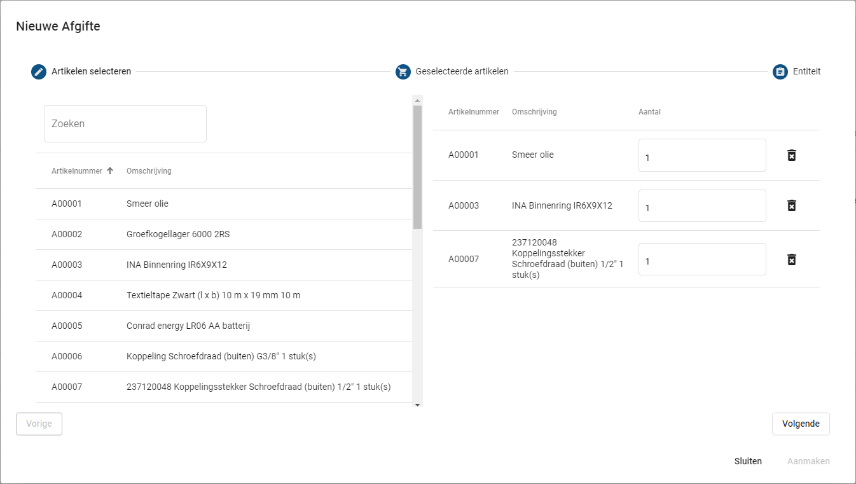Click the Zoeken search field
This screenshot has width=856, height=484.
pyautogui.click(x=125, y=124)
